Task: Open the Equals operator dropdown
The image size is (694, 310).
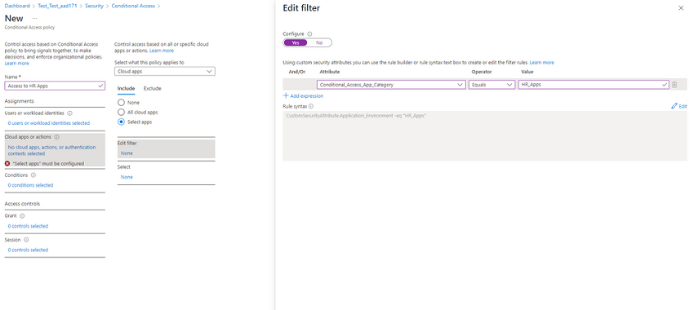Action: (492, 85)
